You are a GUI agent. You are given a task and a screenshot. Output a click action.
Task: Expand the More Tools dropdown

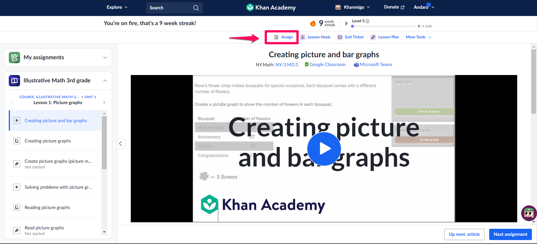[419, 37]
